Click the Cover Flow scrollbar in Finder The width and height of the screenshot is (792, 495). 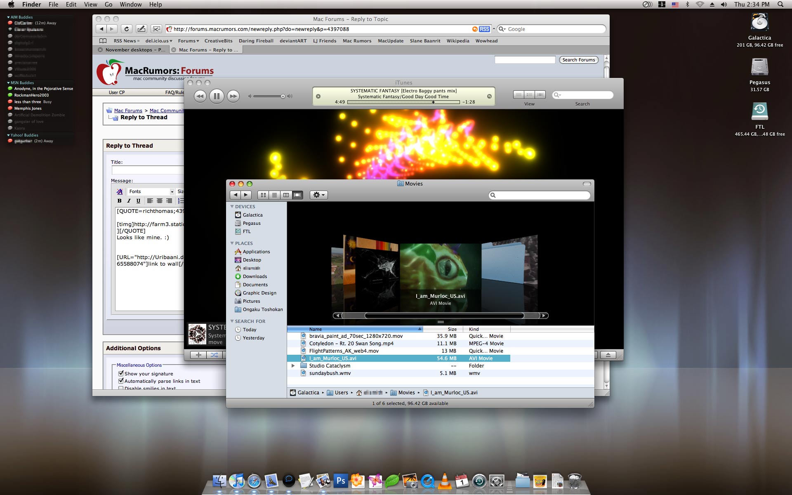click(x=441, y=316)
